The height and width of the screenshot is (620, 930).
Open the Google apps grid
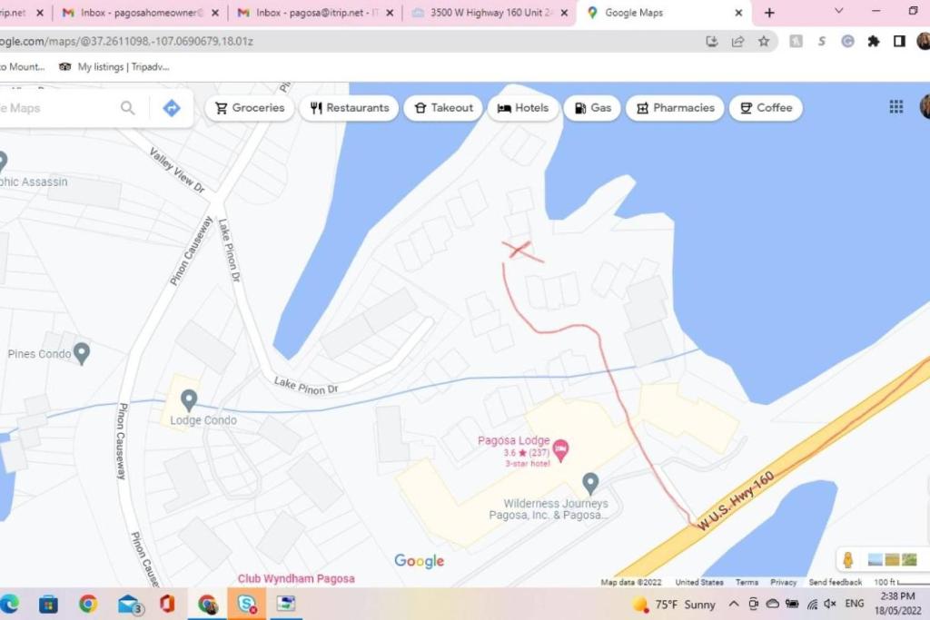coord(895,107)
